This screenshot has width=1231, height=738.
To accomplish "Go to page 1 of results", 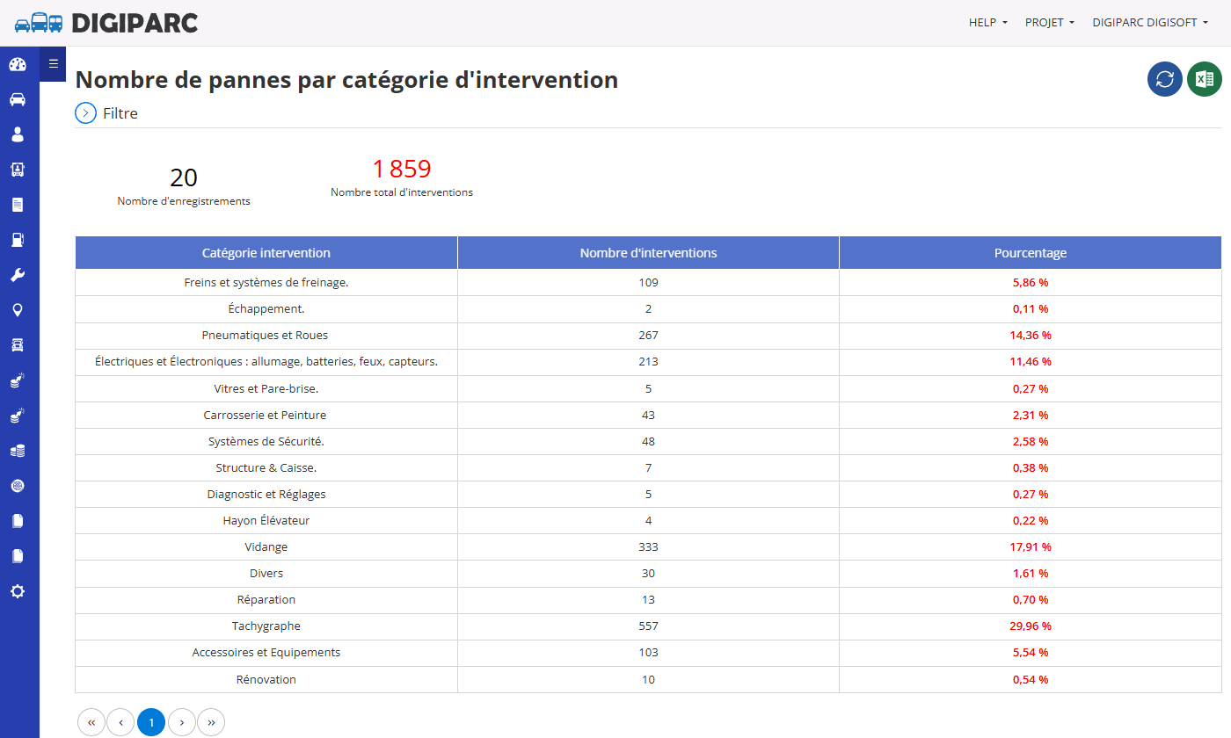I will (151, 722).
